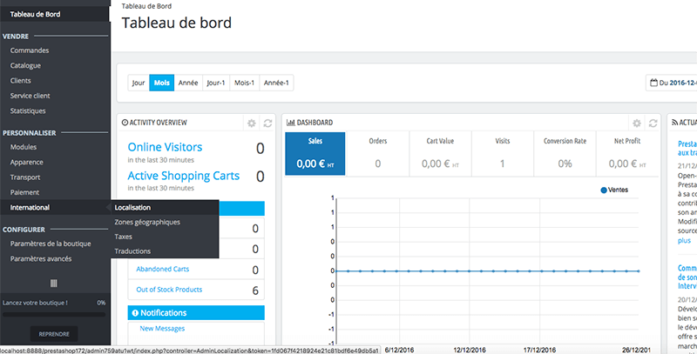
Task: Click the calendar icon in date range
Action: (653, 83)
